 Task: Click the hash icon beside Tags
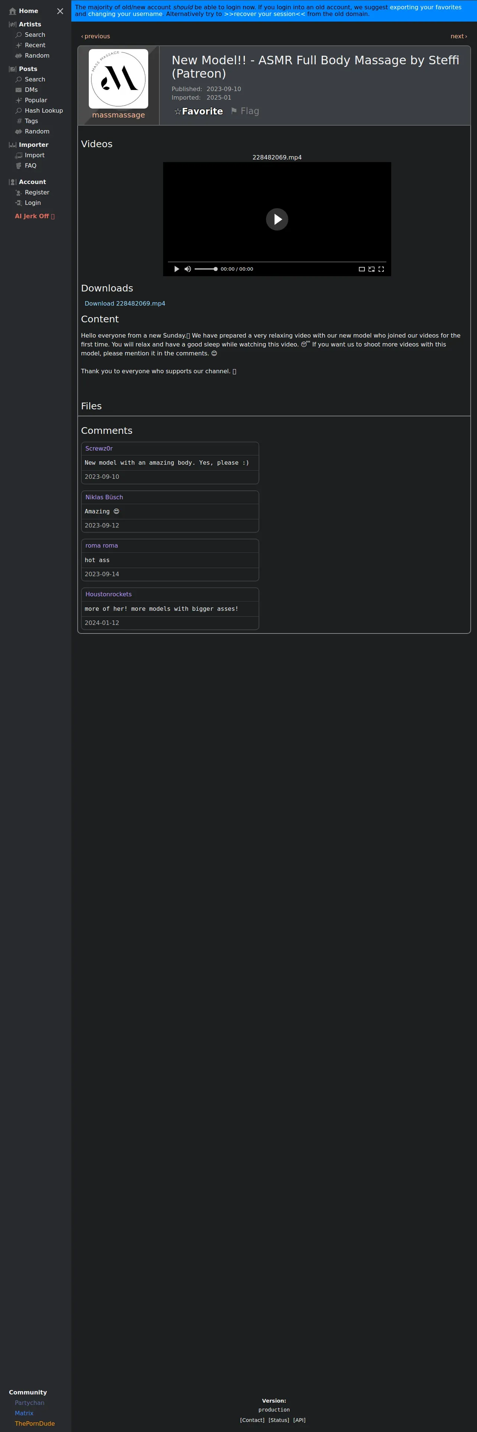(19, 121)
